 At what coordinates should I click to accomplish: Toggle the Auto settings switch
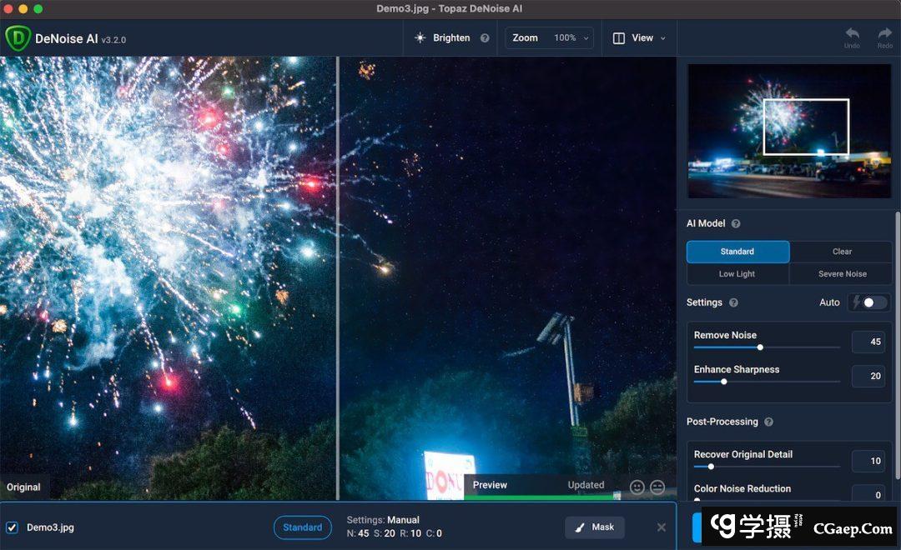pyautogui.click(x=868, y=302)
